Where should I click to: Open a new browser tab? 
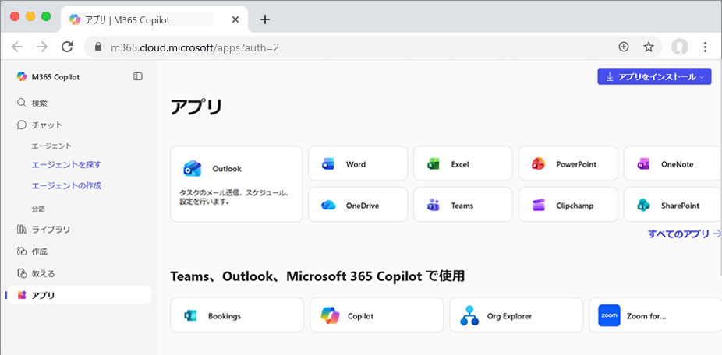click(x=265, y=19)
